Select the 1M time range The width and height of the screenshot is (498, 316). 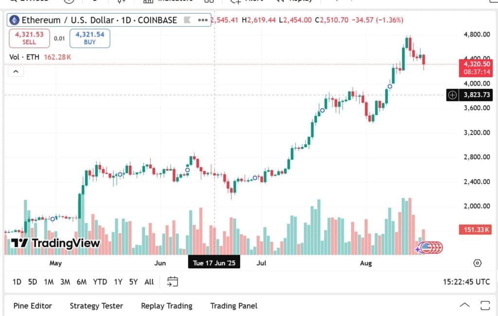coord(49,281)
